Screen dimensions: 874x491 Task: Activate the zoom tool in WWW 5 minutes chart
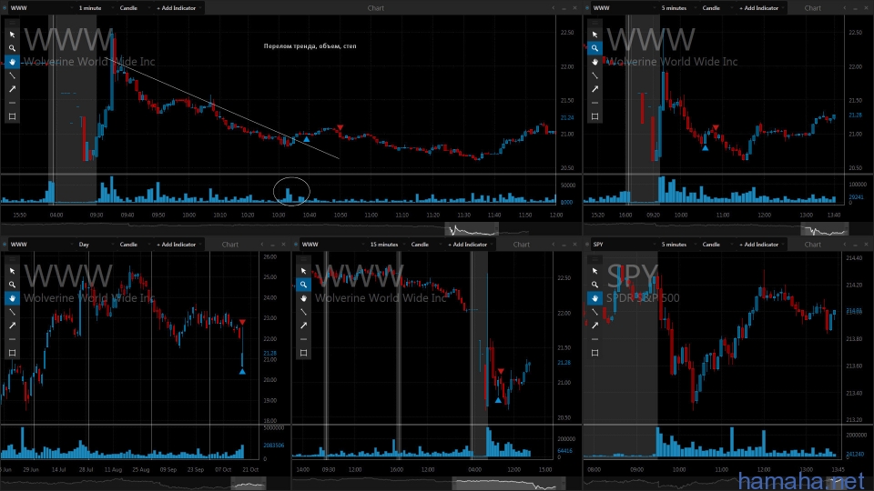595,48
